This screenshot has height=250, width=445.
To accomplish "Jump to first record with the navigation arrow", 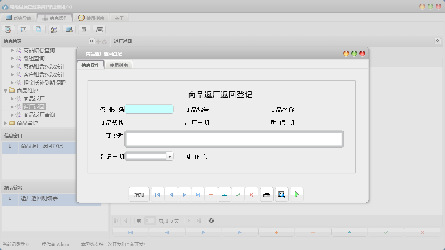I will 157,194.
